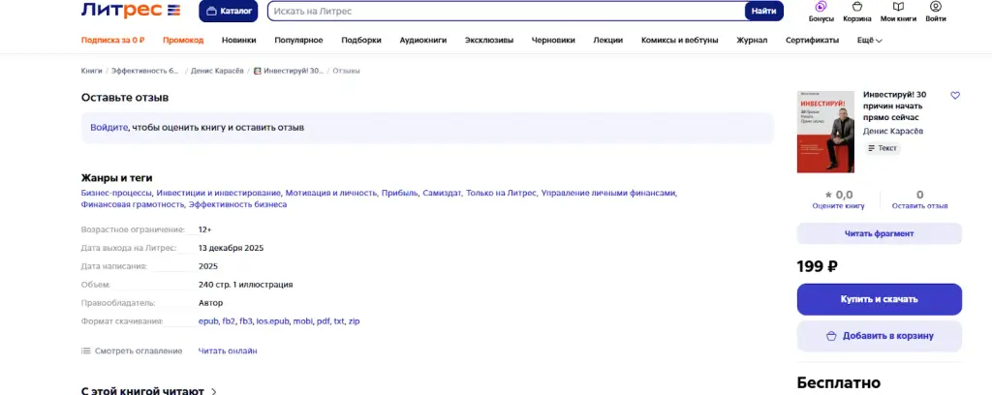Open Финансовая грамотность tag
This screenshot has height=395, width=992.
[x=132, y=205]
